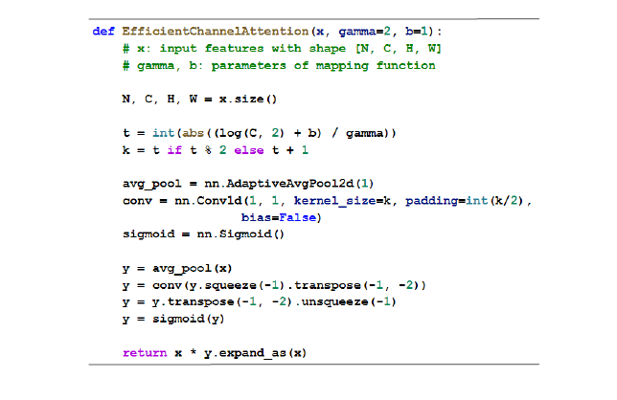This screenshot has width=617, height=400.
Task: Click 'nn.Conv1d' in conv assignment
Action: [x=208, y=200]
